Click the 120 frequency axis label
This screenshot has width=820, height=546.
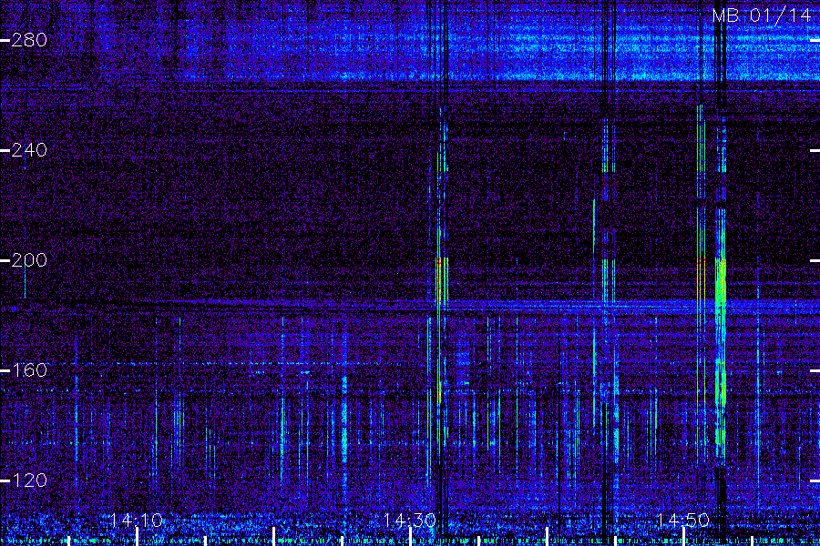pos(29,480)
